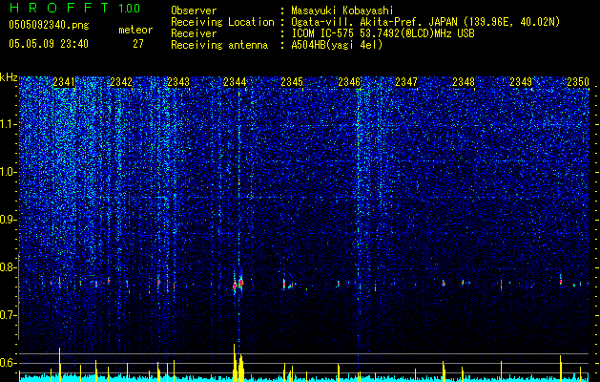Click the 2350 time marker
Viewport: 600px width, 382px height.
tap(578, 82)
